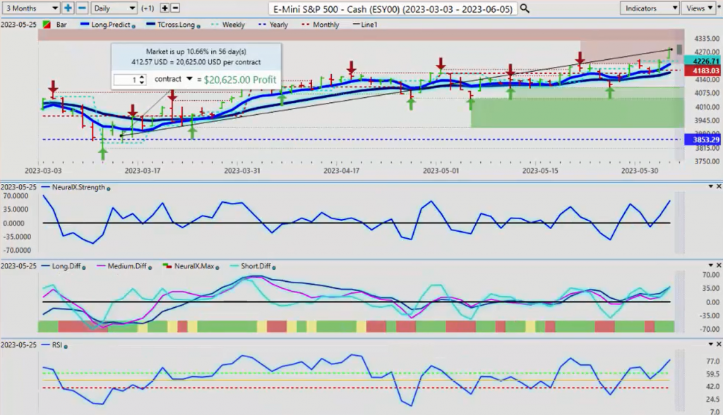Click the 4226.71 price label
723x415 pixels.
click(x=703, y=61)
